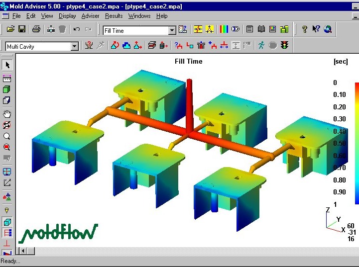The height and width of the screenshot is (267, 359).
Task: Toggle the color spectrum display button
Action: [224, 29]
